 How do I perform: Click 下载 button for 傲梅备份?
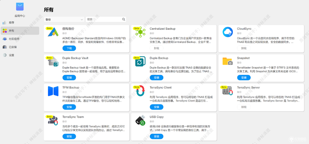click(69, 48)
